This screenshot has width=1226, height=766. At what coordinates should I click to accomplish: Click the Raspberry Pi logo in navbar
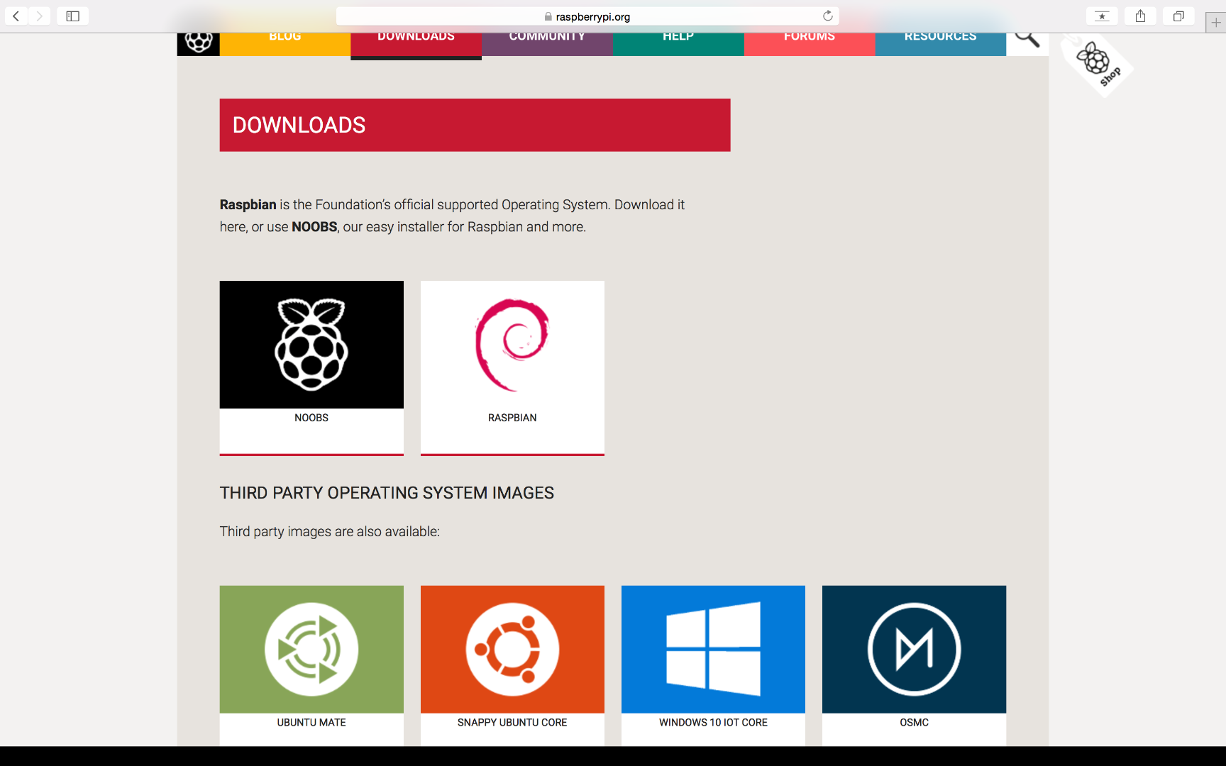point(198,40)
